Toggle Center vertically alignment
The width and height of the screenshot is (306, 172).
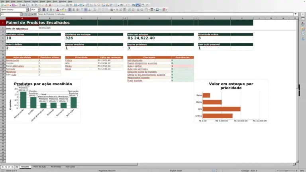(86, 10)
